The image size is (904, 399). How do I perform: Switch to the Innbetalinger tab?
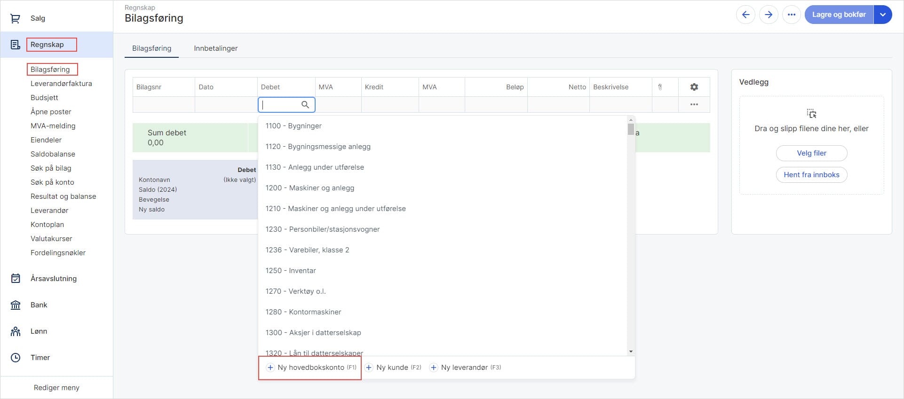pos(215,48)
